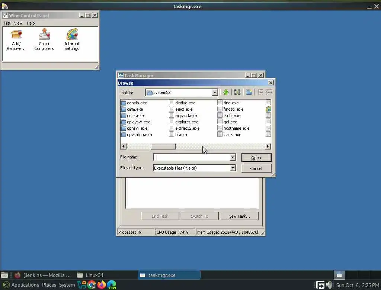Click scroll right arrow in file list

tap(268, 146)
